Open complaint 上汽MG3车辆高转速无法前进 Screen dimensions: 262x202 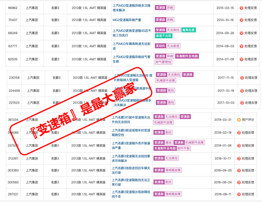pyautogui.click(x=131, y=46)
